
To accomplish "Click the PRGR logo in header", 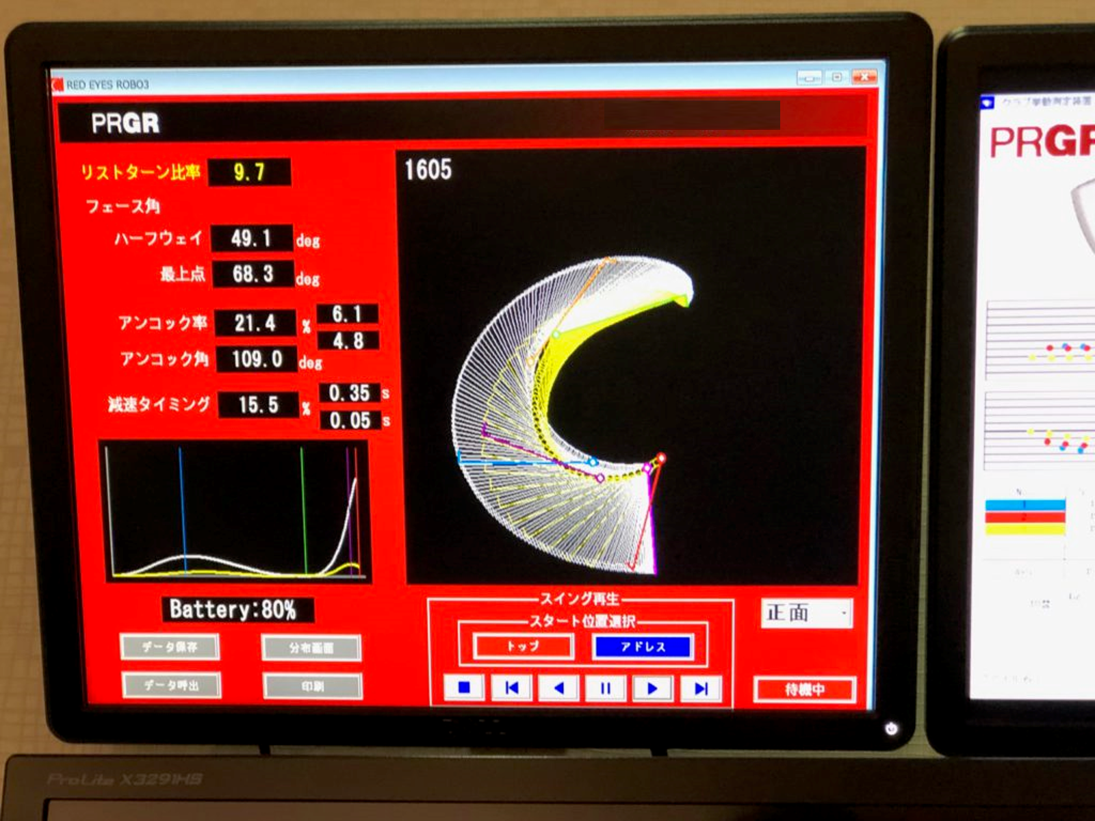I will pyautogui.click(x=125, y=123).
